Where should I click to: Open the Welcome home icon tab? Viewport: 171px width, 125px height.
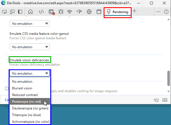pyautogui.click(x=31, y=12)
